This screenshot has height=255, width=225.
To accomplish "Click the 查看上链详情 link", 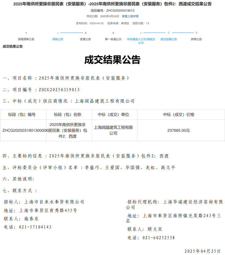I will click(130, 16).
